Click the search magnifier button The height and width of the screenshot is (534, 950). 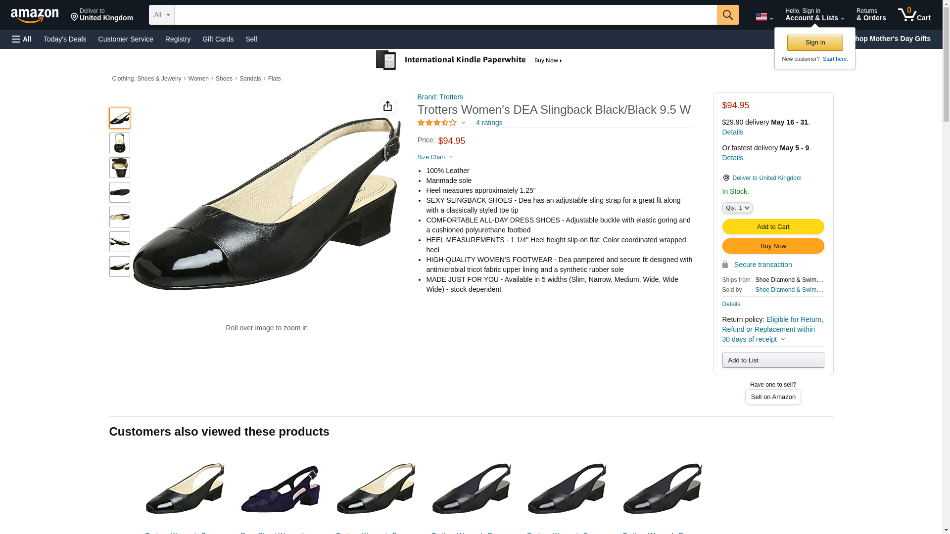pyautogui.click(x=727, y=15)
